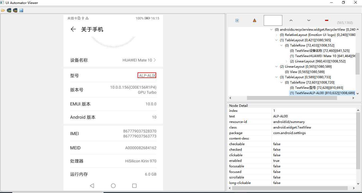
Task: Click the Save floppy disk toolbar icon
Action: [21, 10]
